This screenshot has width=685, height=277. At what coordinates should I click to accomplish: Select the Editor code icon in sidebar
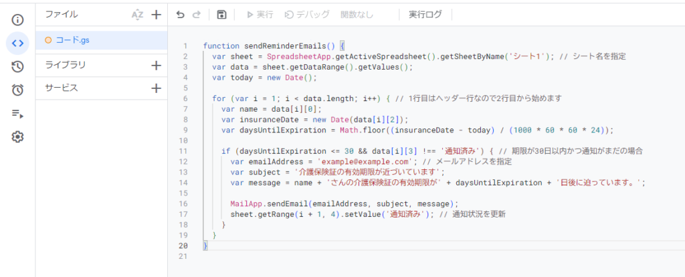click(17, 43)
